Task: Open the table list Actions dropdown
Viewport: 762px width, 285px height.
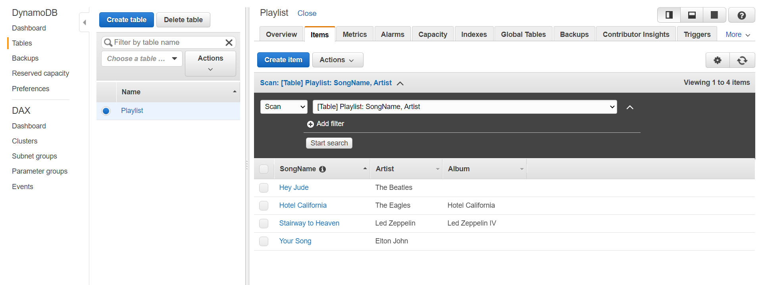Action: point(210,63)
